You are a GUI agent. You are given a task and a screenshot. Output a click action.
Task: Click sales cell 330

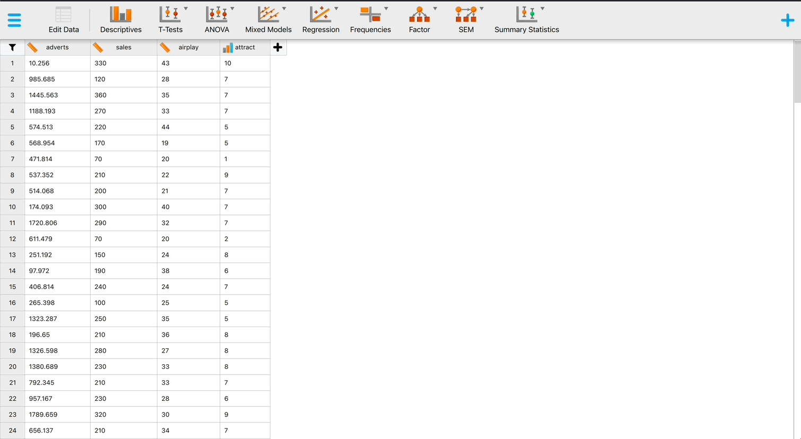click(x=124, y=63)
